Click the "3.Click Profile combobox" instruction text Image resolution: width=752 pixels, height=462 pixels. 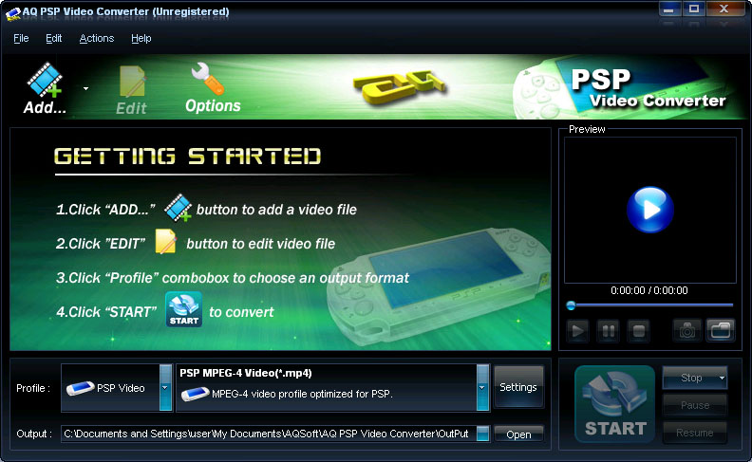[233, 278]
